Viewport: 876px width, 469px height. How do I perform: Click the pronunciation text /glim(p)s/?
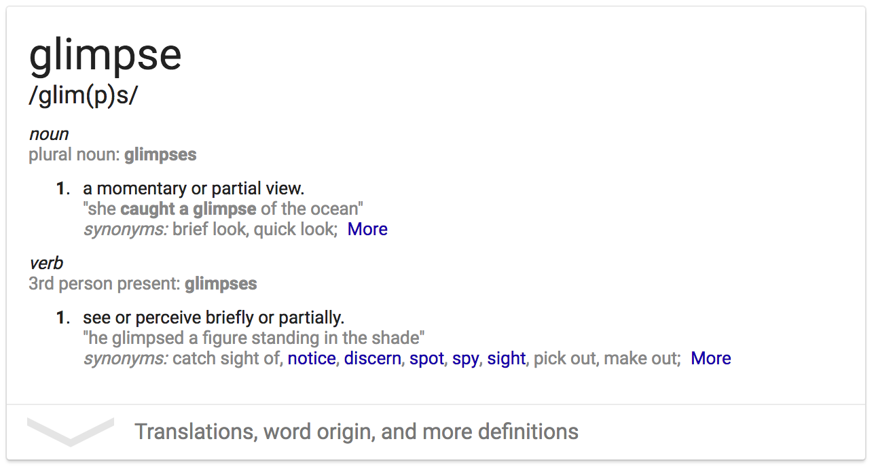pyautogui.click(x=83, y=95)
